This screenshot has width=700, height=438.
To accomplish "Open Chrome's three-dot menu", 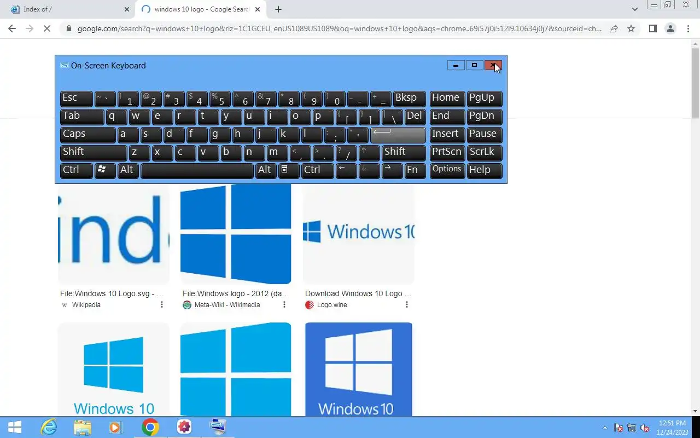I will 687,28.
